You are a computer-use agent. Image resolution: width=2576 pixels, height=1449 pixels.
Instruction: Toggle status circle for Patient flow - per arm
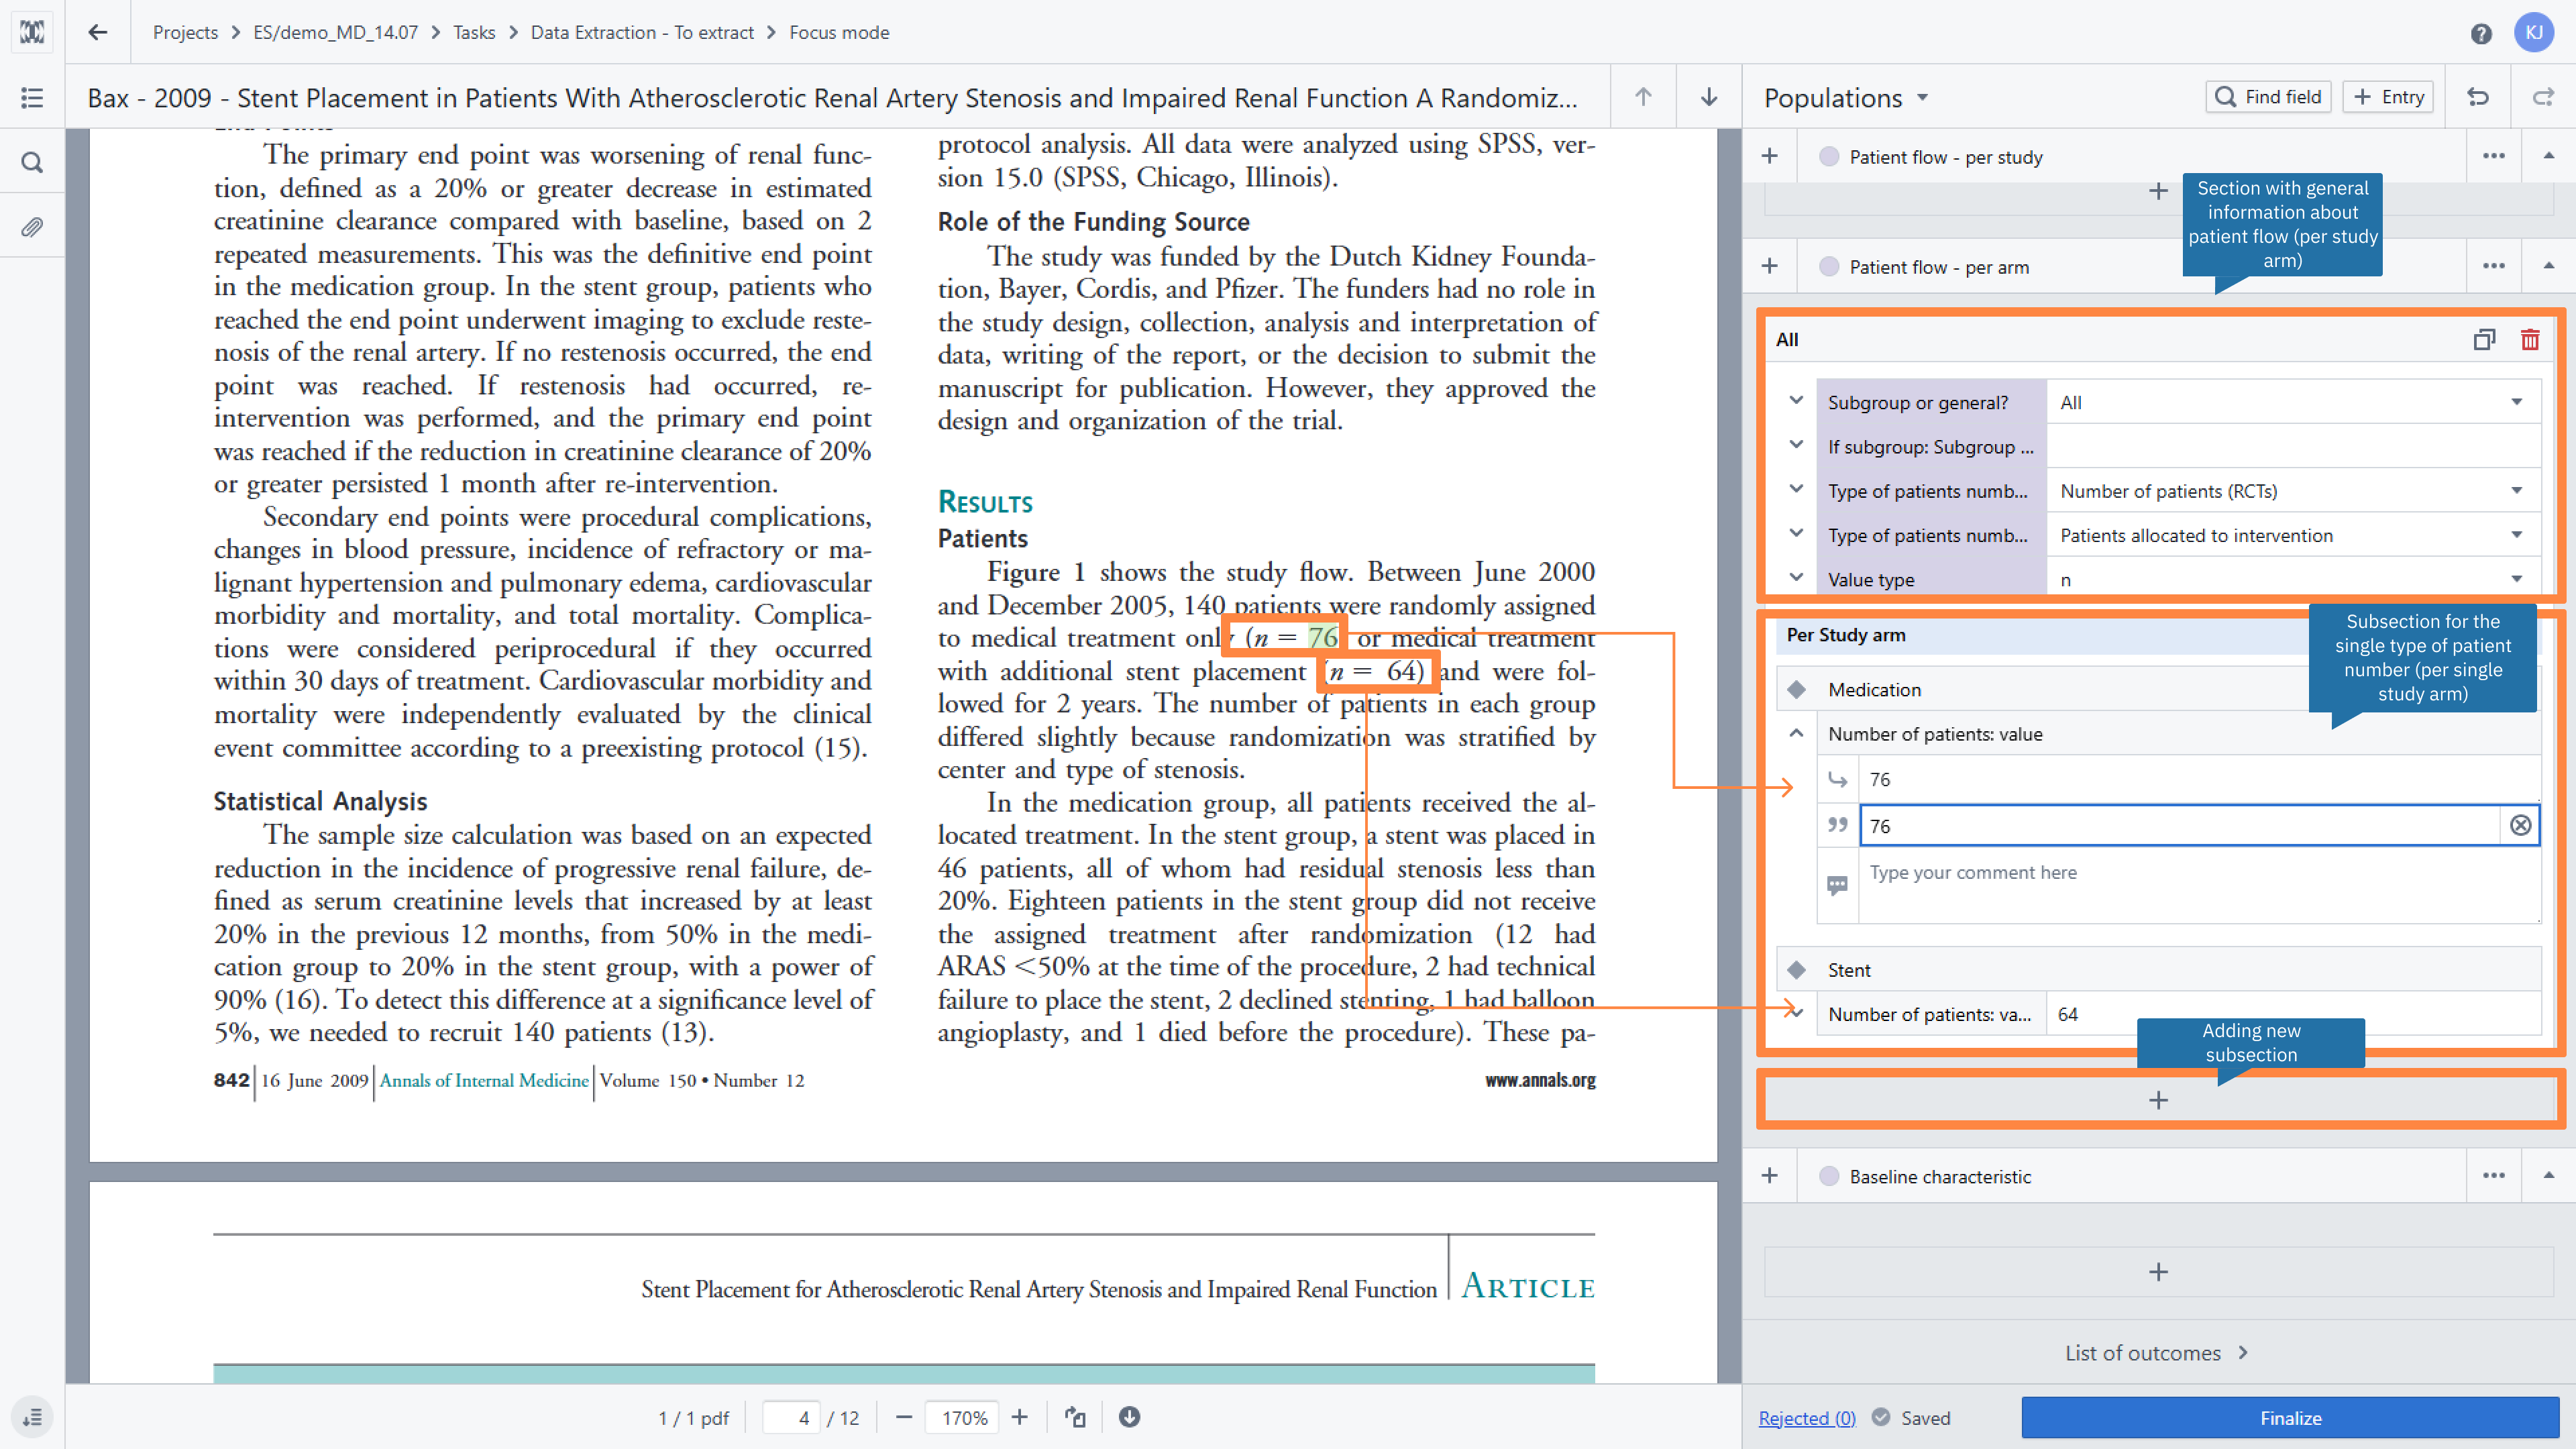point(1829,267)
